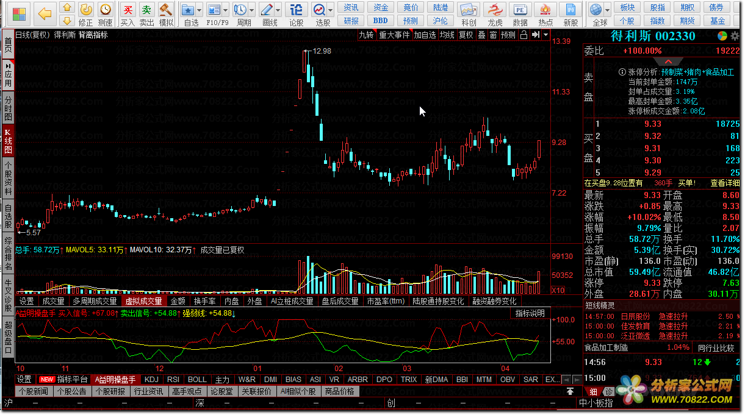Click the 资讯 news button
Viewport: 745px width, 415px height.
point(351,7)
